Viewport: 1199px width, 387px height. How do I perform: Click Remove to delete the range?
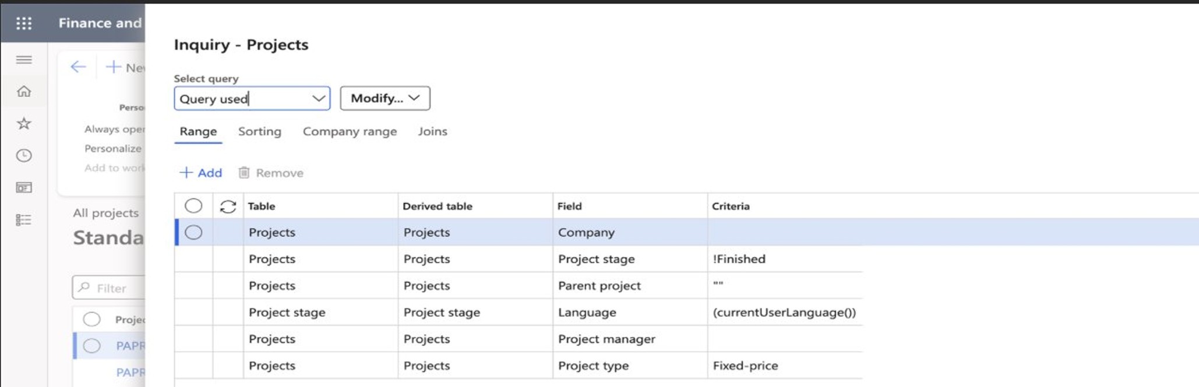[x=271, y=173]
